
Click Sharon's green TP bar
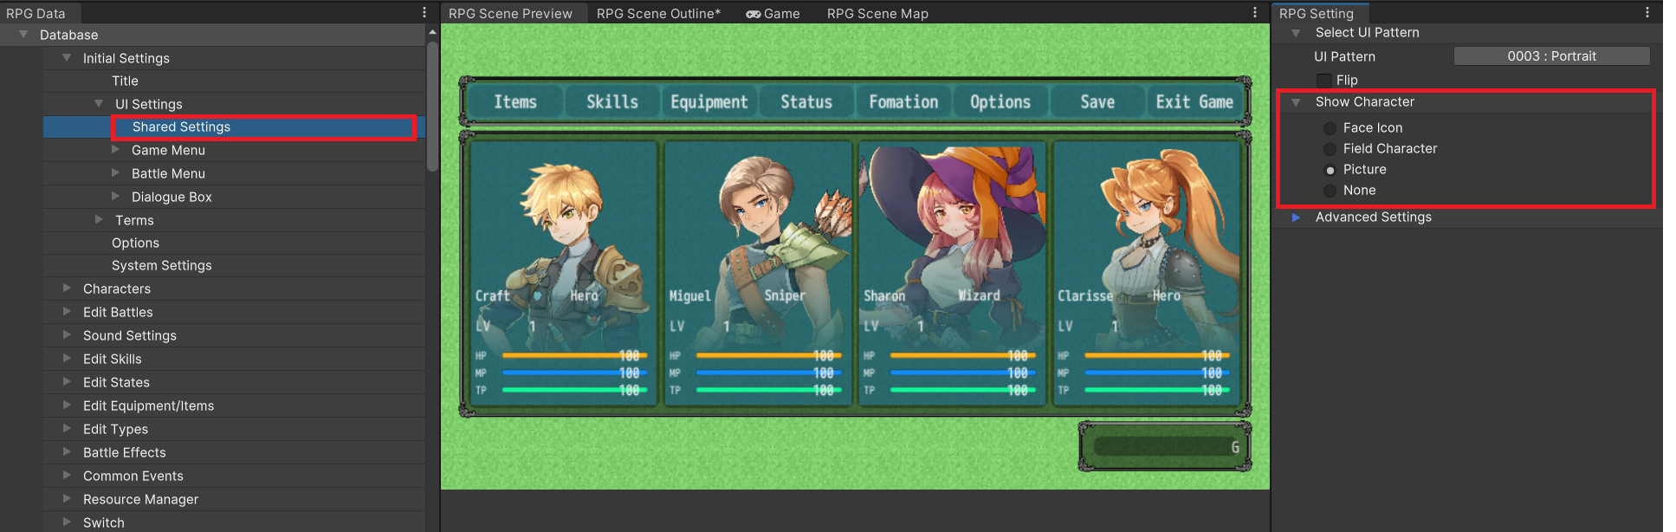click(x=962, y=390)
